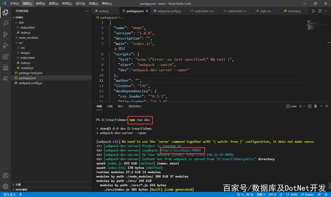
Task: Click the cursor position indicator in status bar
Action: (x=245, y=195)
